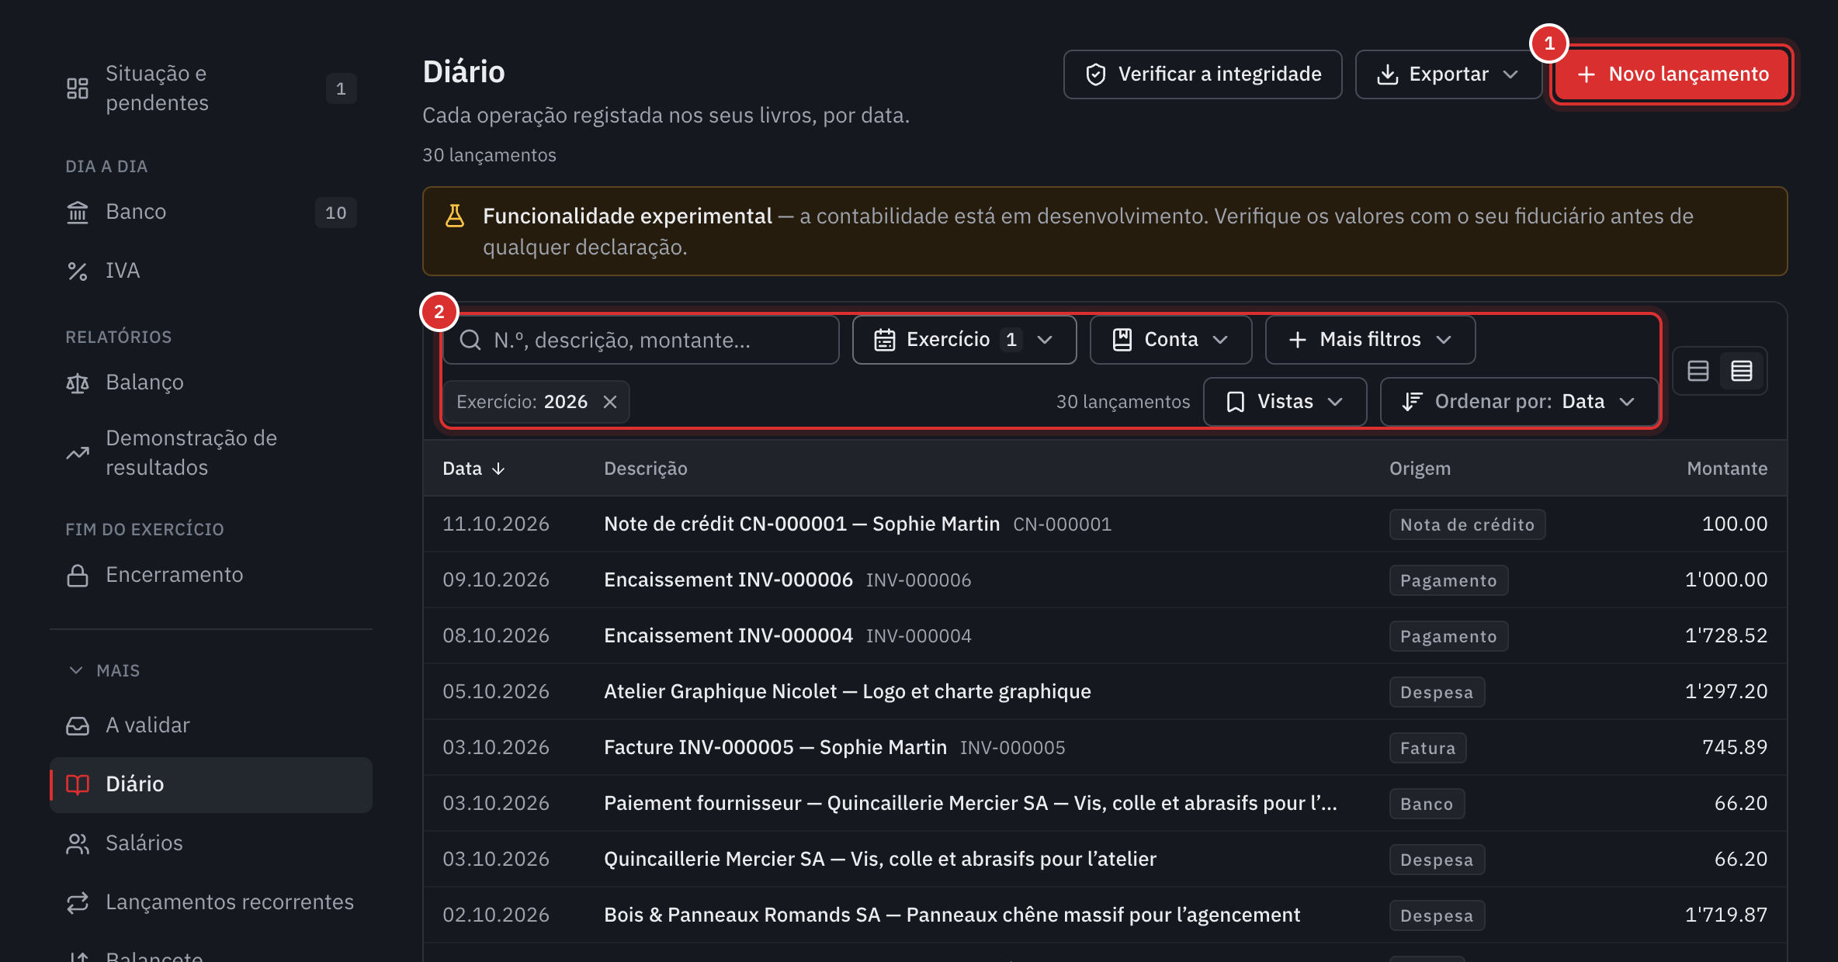
Task: Click the Demonstração de resultados trend icon
Action: pyautogui.click(x=78, y=453)
